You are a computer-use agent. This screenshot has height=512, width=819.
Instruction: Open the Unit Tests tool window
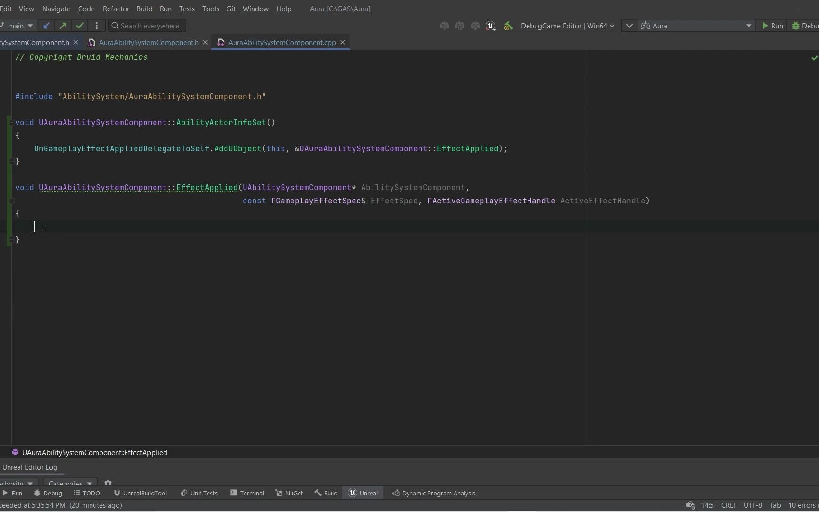(199, 494)
